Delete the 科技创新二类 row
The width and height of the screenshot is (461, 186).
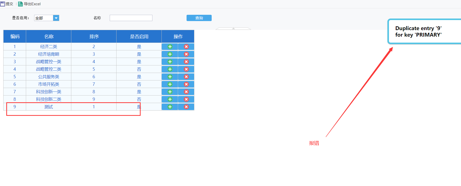[186, 99]
